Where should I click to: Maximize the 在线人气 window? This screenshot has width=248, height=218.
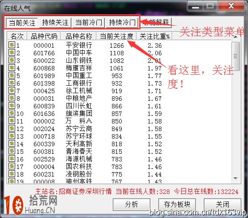point(210,6)
